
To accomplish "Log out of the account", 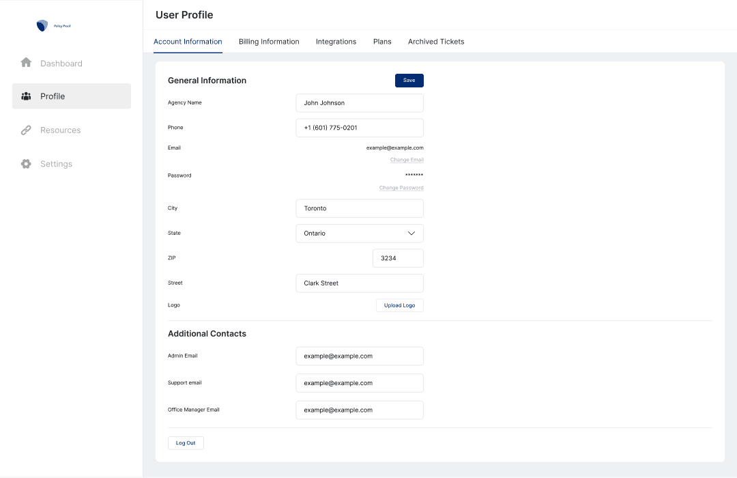I will pyautogui.click(x=186, y=442).
